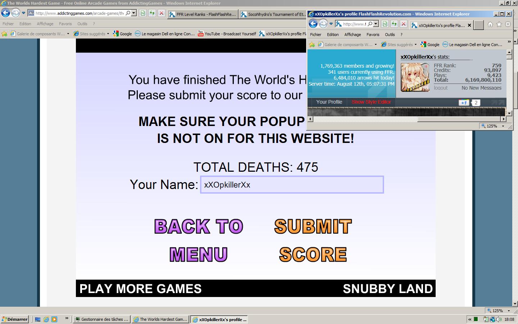
Task: Click SNUBBY LAND link
Action: point(388,289)
